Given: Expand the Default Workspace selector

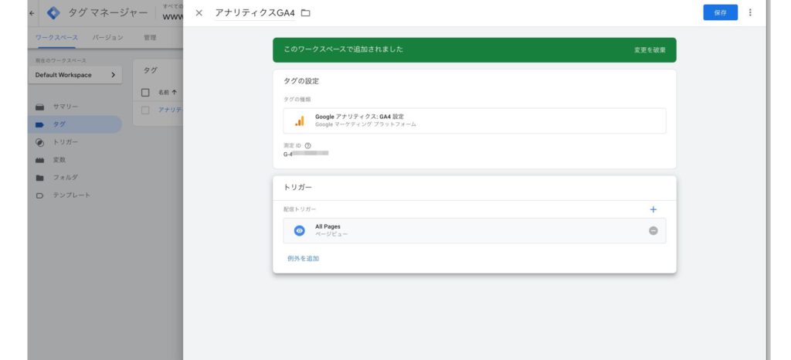Looking at the screenshot, I should (x=75, y=75).
